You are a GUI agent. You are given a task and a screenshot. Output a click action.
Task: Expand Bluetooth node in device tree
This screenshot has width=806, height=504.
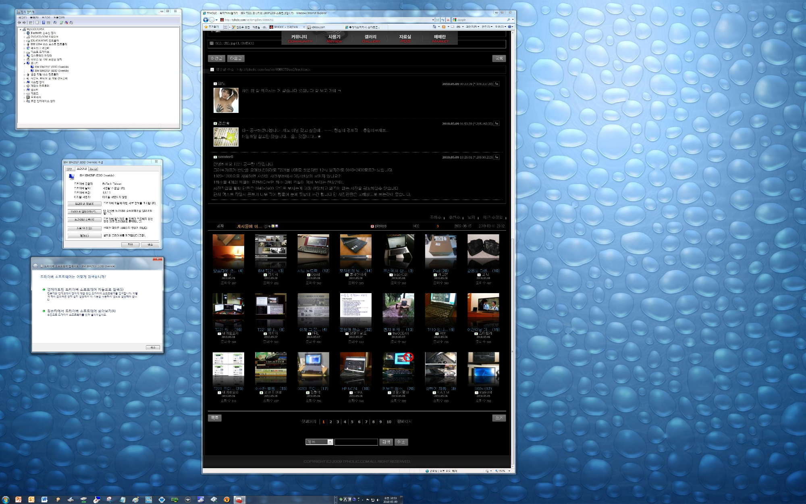[24, 33]
